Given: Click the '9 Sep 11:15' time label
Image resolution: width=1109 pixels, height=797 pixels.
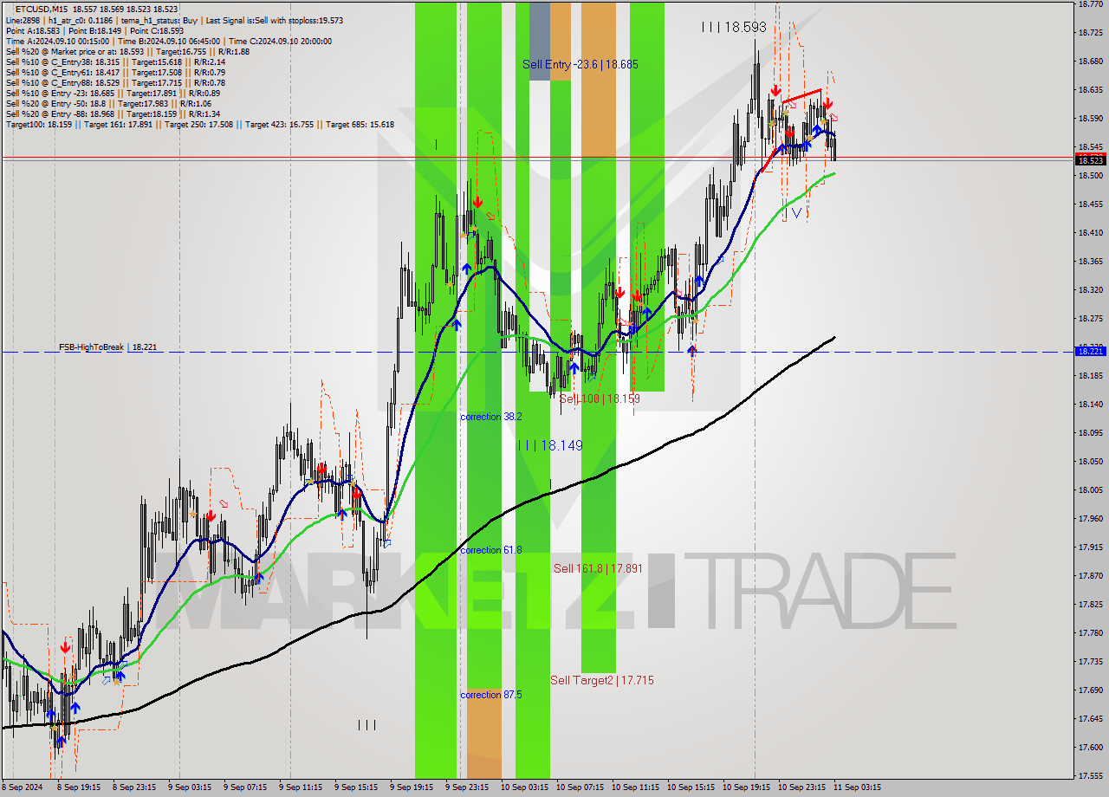Looking at the screenshot, I should coord(301,787).
